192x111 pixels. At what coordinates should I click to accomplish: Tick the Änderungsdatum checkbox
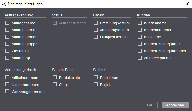pos(95,29)
